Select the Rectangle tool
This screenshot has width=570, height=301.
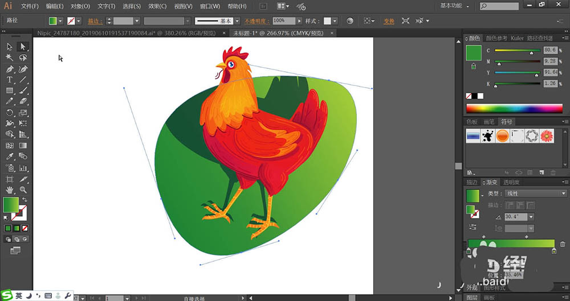click(10, 90)
